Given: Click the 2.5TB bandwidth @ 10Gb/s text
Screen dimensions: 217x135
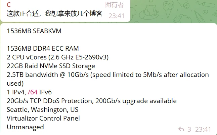Looking at the screenshot, I should 48,75.
